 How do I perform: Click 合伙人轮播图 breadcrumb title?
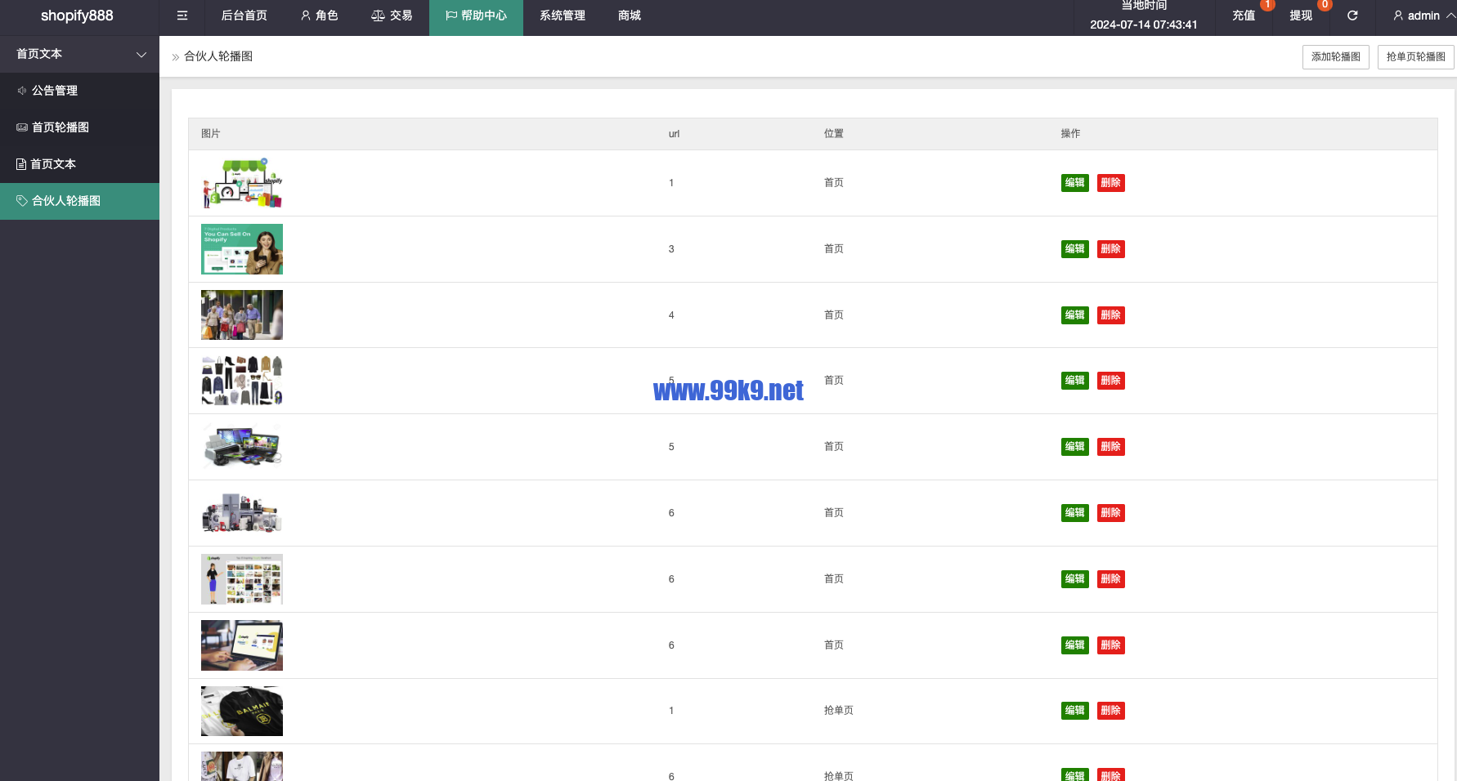pyautogui.click(x=218, y=56)
